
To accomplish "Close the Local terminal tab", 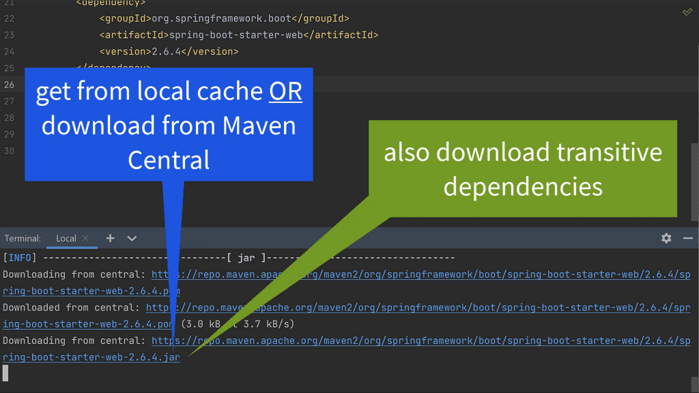I will pos(85,238).
